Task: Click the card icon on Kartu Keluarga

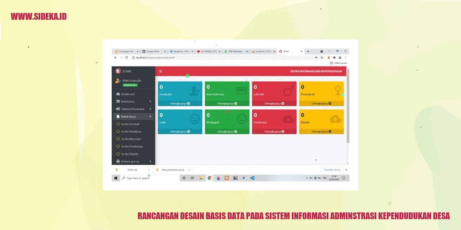Action: [242, 91]
